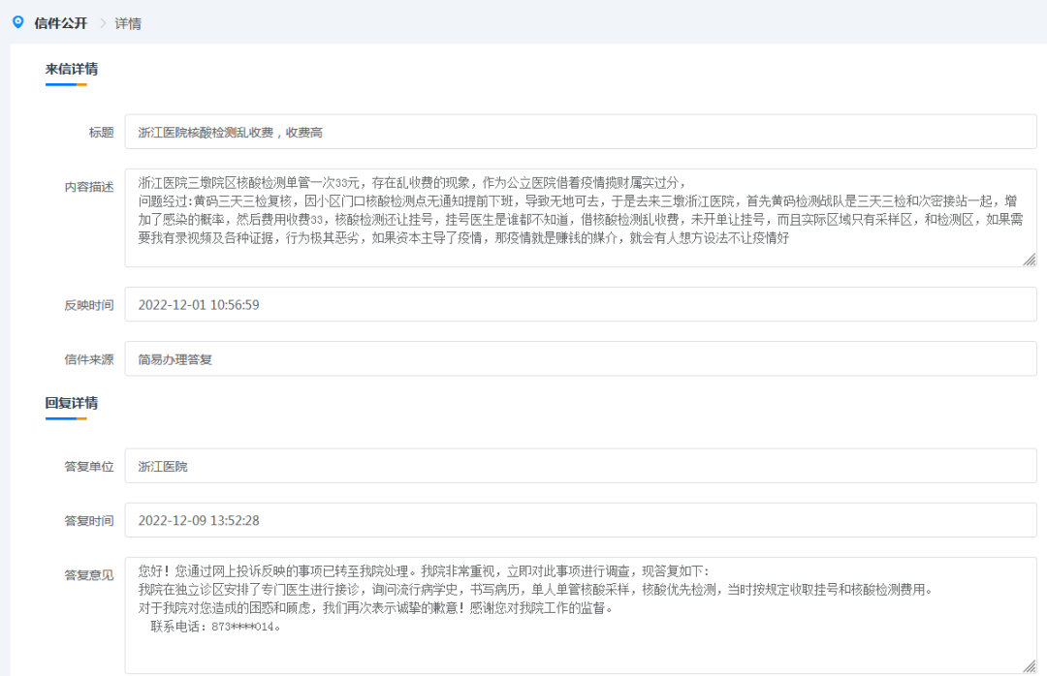Screen dimensions: 1047x676
Task: Click the breadcrumb chevron separator
Action: [x=102, y=23]
